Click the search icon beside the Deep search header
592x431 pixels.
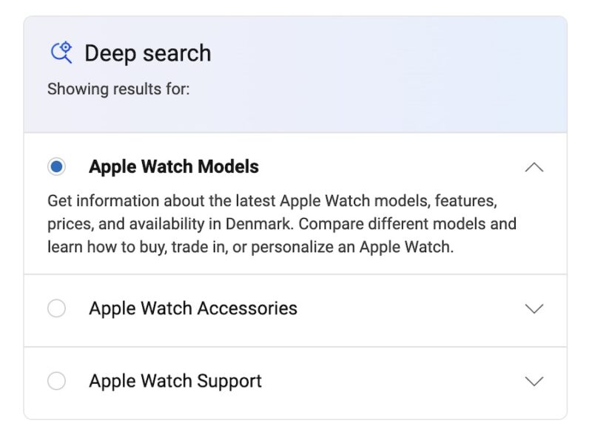click(x=64, y=51)
